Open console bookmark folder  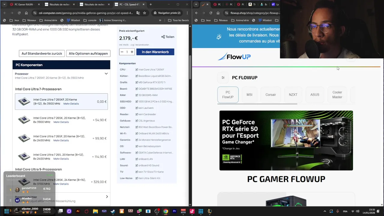coord(90,20)
